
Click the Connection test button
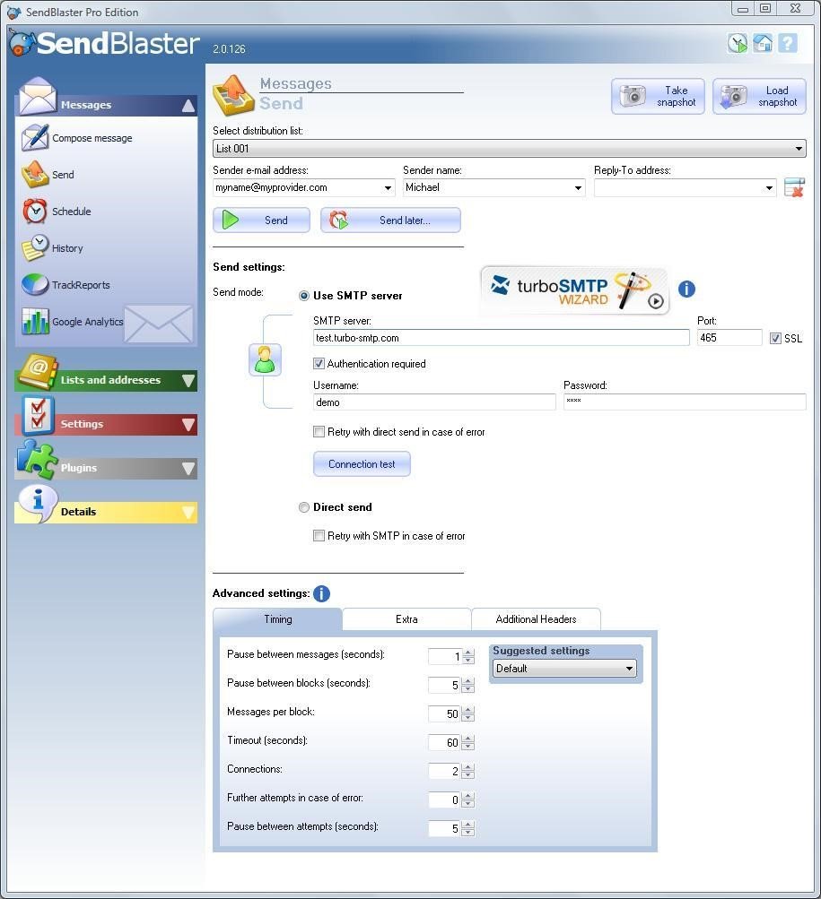[362, 464]
